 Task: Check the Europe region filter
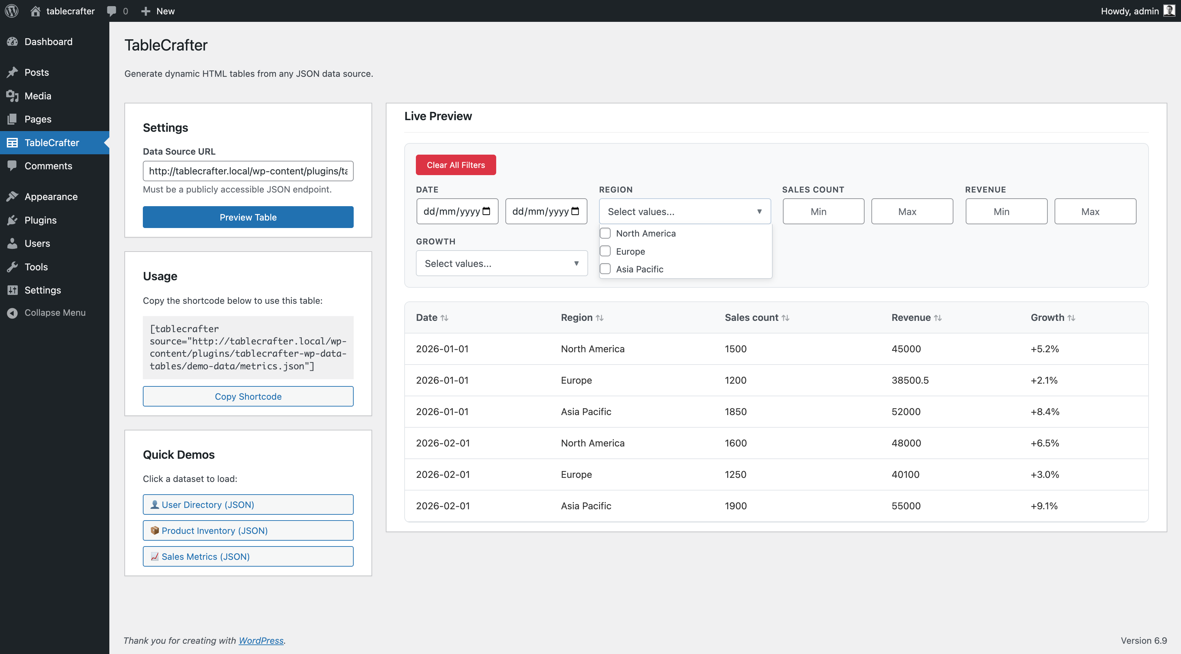[x=605, y=251]
